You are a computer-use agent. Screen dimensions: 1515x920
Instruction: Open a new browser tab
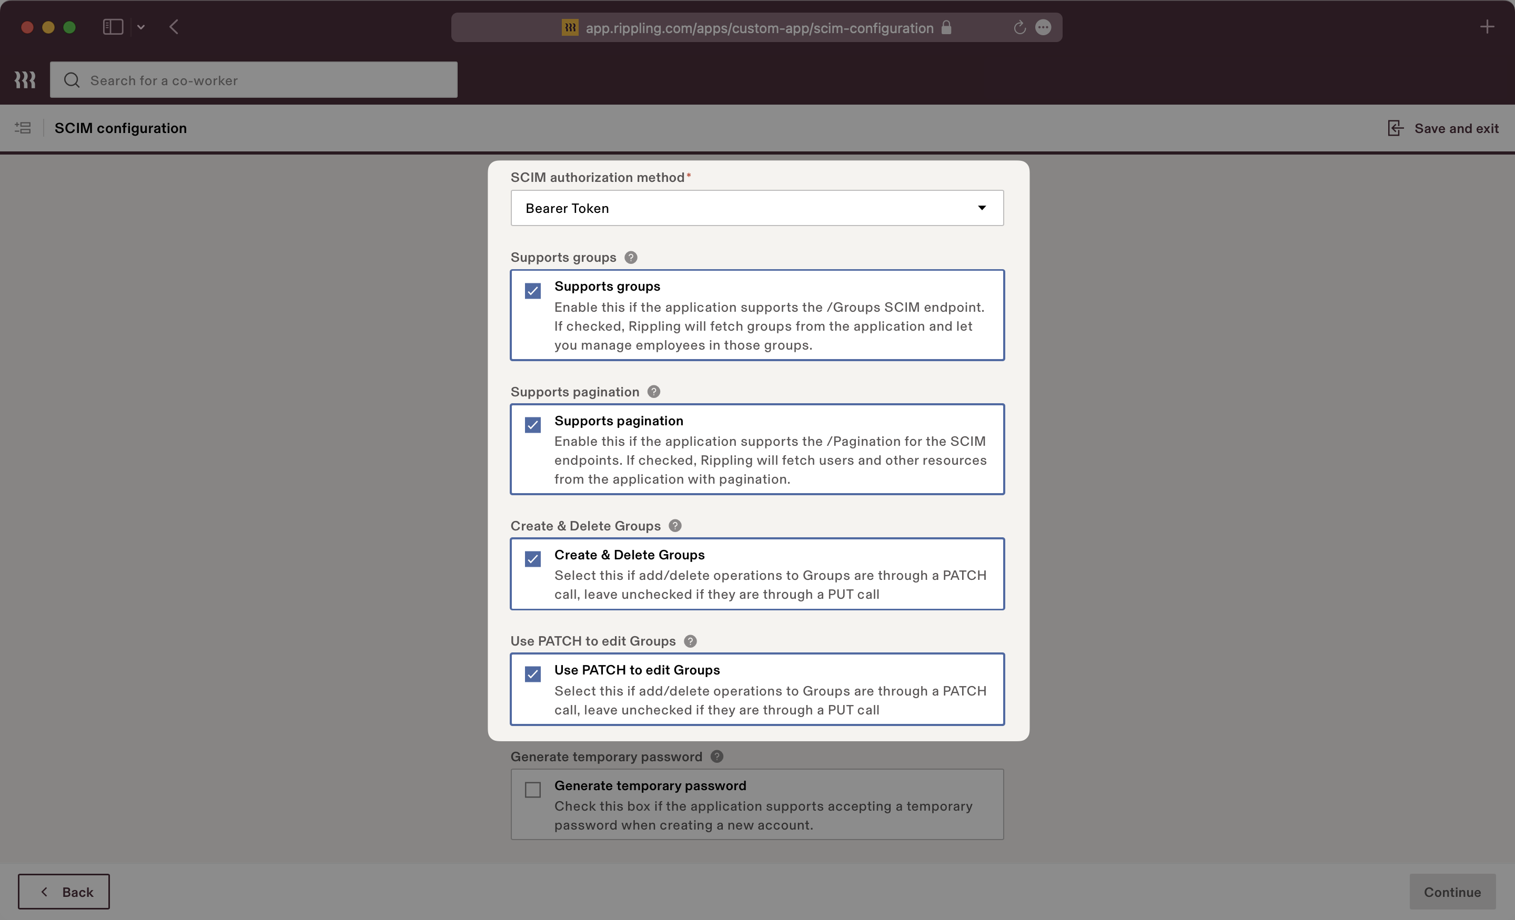[1487, 26]
